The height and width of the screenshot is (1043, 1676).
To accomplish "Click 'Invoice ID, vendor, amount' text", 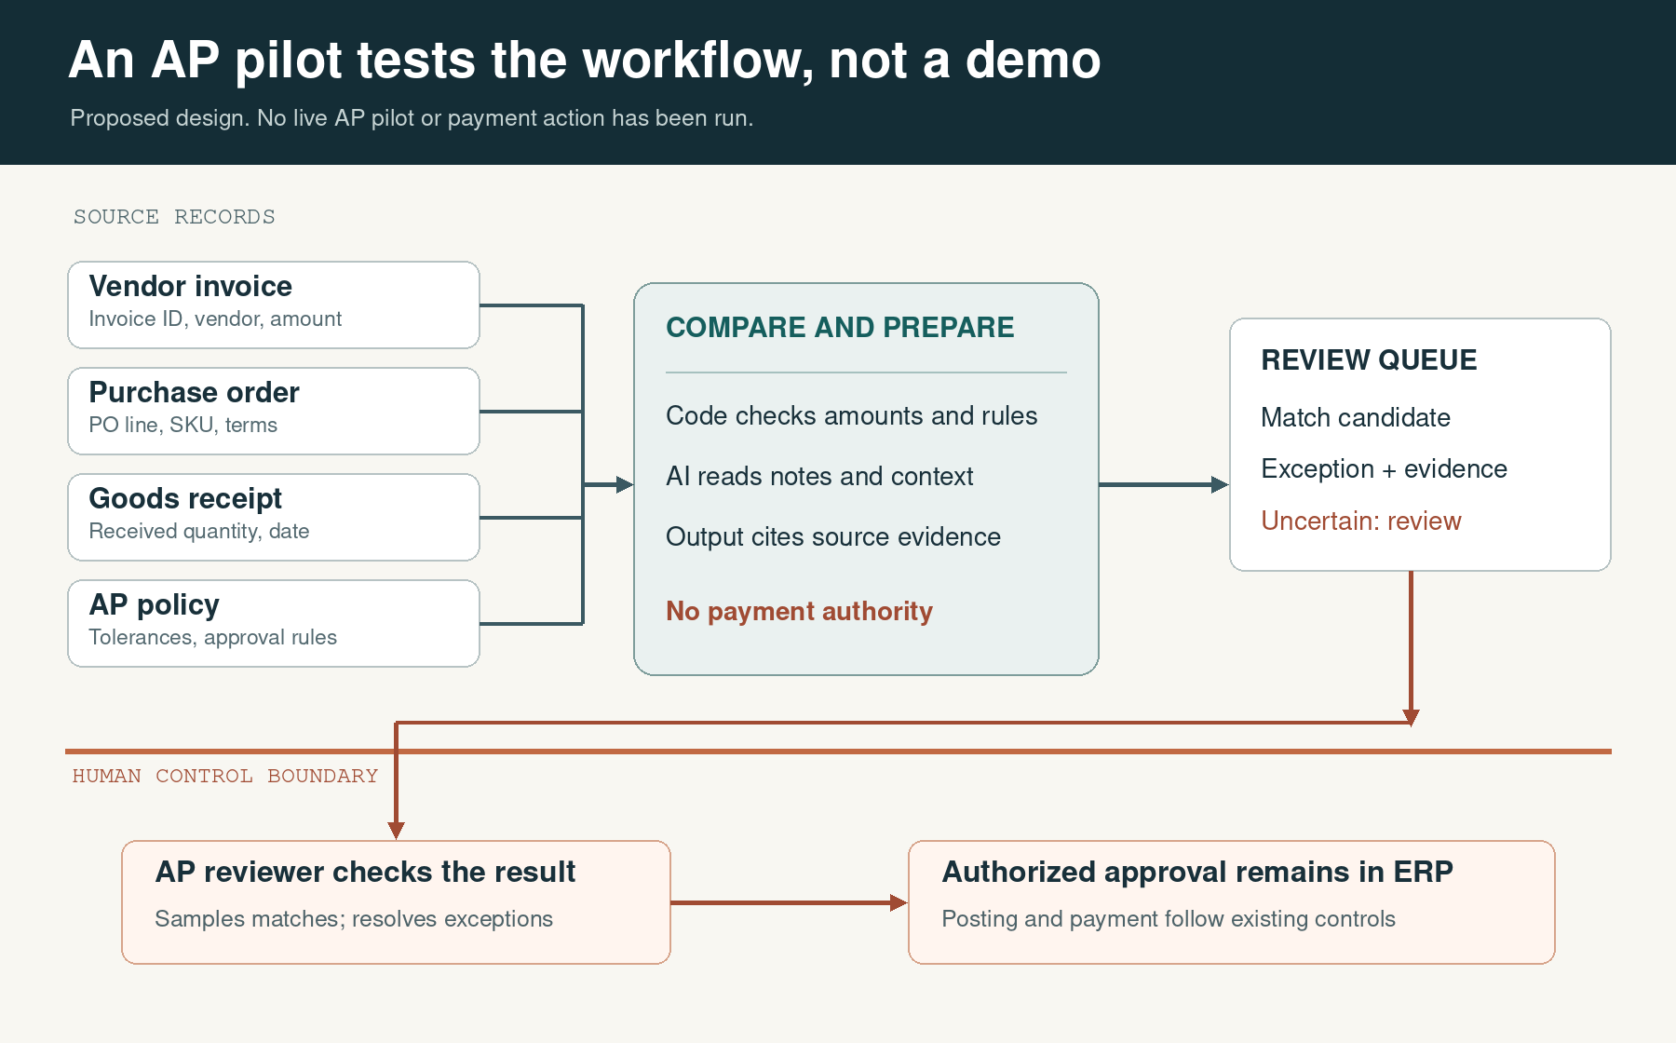I will [215, 318].
